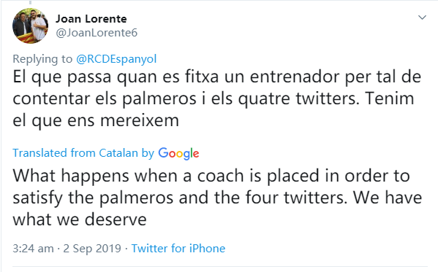This screenshot has height=272, width=438.
Task: Click the 'what we deserve' translated line
Action: (x=80, y=219)
